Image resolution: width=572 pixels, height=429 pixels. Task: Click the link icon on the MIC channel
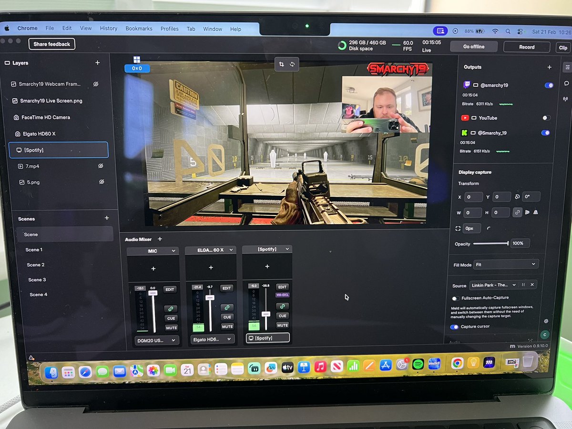tap(171, 307)
